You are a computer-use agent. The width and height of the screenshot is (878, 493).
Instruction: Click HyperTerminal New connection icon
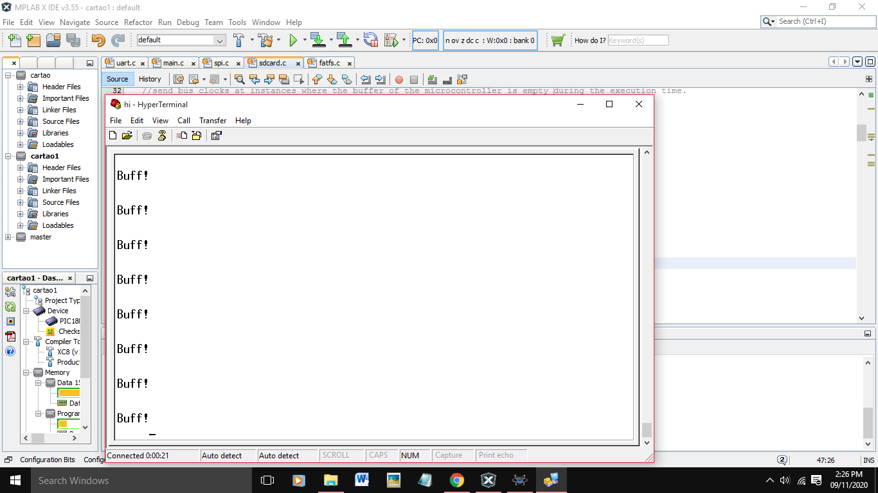[113, 135]
